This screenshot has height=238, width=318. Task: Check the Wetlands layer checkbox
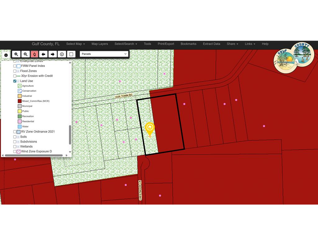click(x=15, y=147)
